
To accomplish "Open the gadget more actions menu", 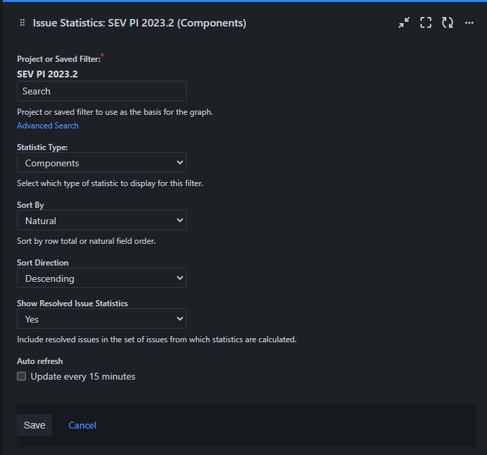I will (469, 22).
